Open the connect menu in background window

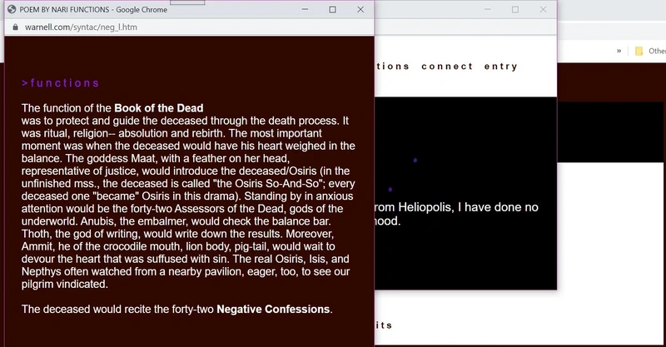(447, 67)
